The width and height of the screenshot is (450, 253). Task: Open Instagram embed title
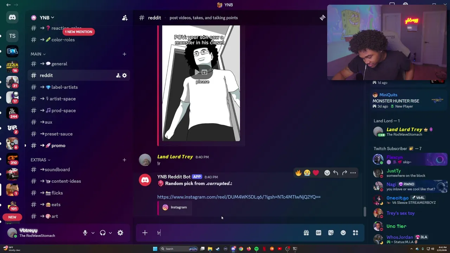tap(179, 207)
